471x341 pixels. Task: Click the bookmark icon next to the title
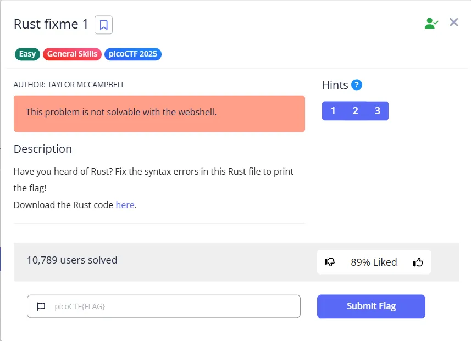pyautogui.click(x=103, y=25)
